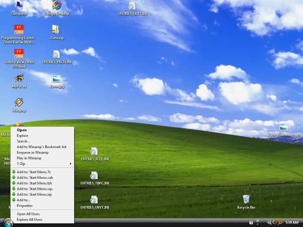303x227 pixels.
Task: Click the Google Desktop swirl tray icon
Action: (275, 223)
